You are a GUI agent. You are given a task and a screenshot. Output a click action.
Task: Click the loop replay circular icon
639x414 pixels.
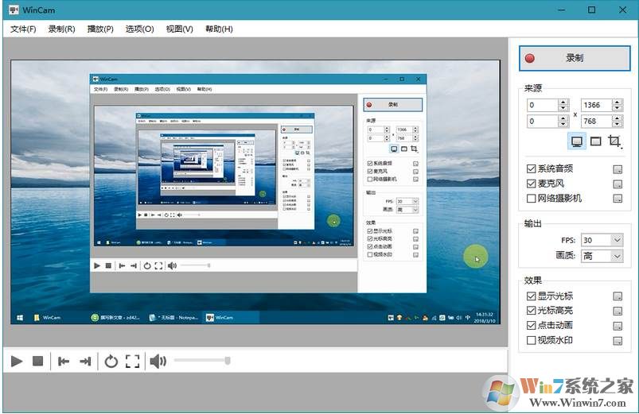click(111, 362)
